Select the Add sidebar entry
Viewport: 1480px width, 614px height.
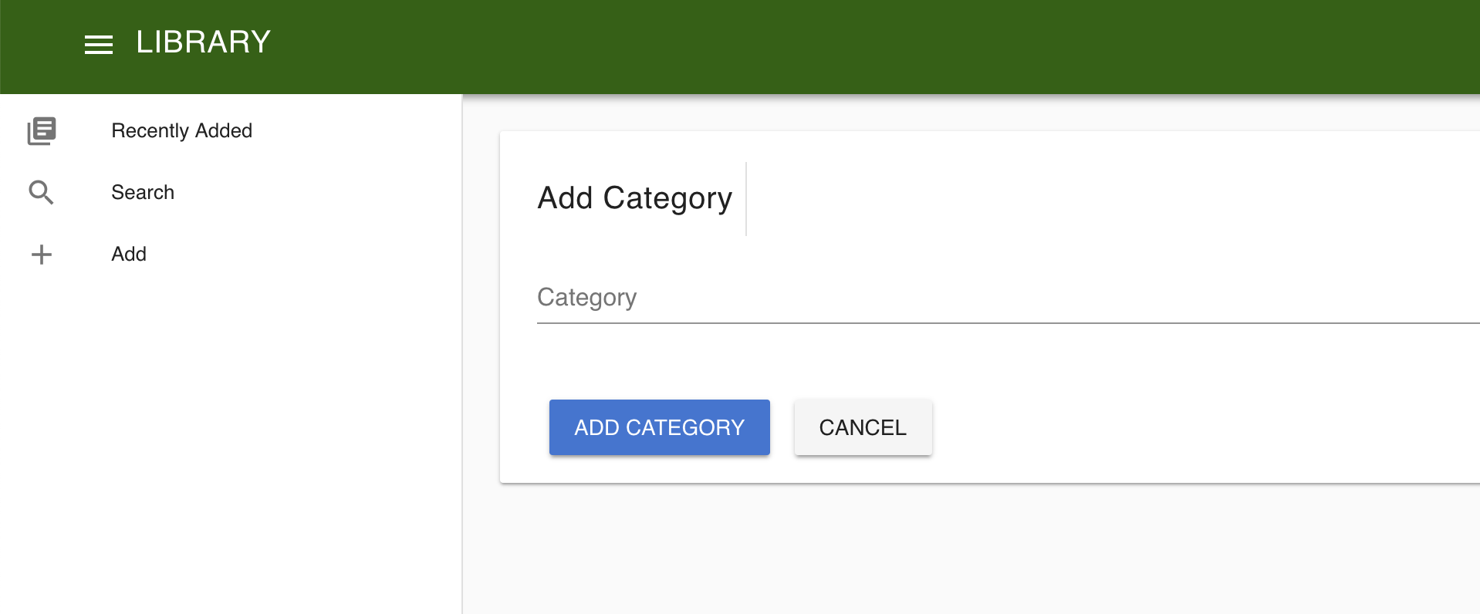pyautogui.click(x=129, y=255)
